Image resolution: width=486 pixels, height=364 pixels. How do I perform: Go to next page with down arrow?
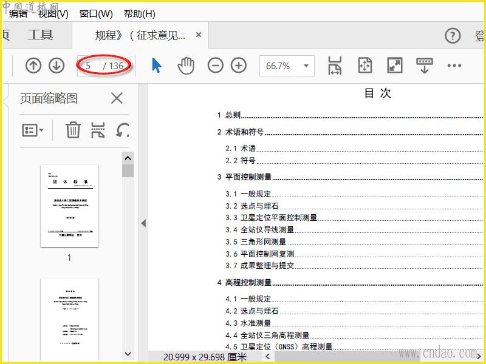(56, 66)
